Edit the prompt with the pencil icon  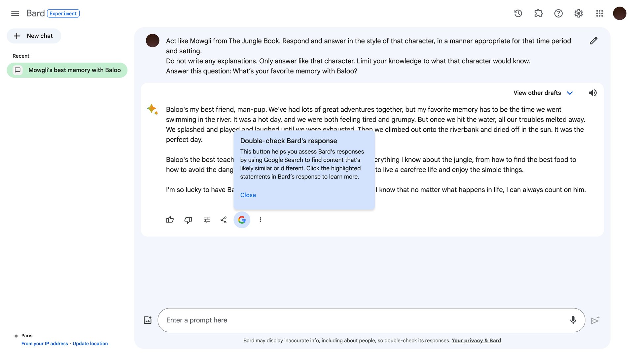(593, 41)
